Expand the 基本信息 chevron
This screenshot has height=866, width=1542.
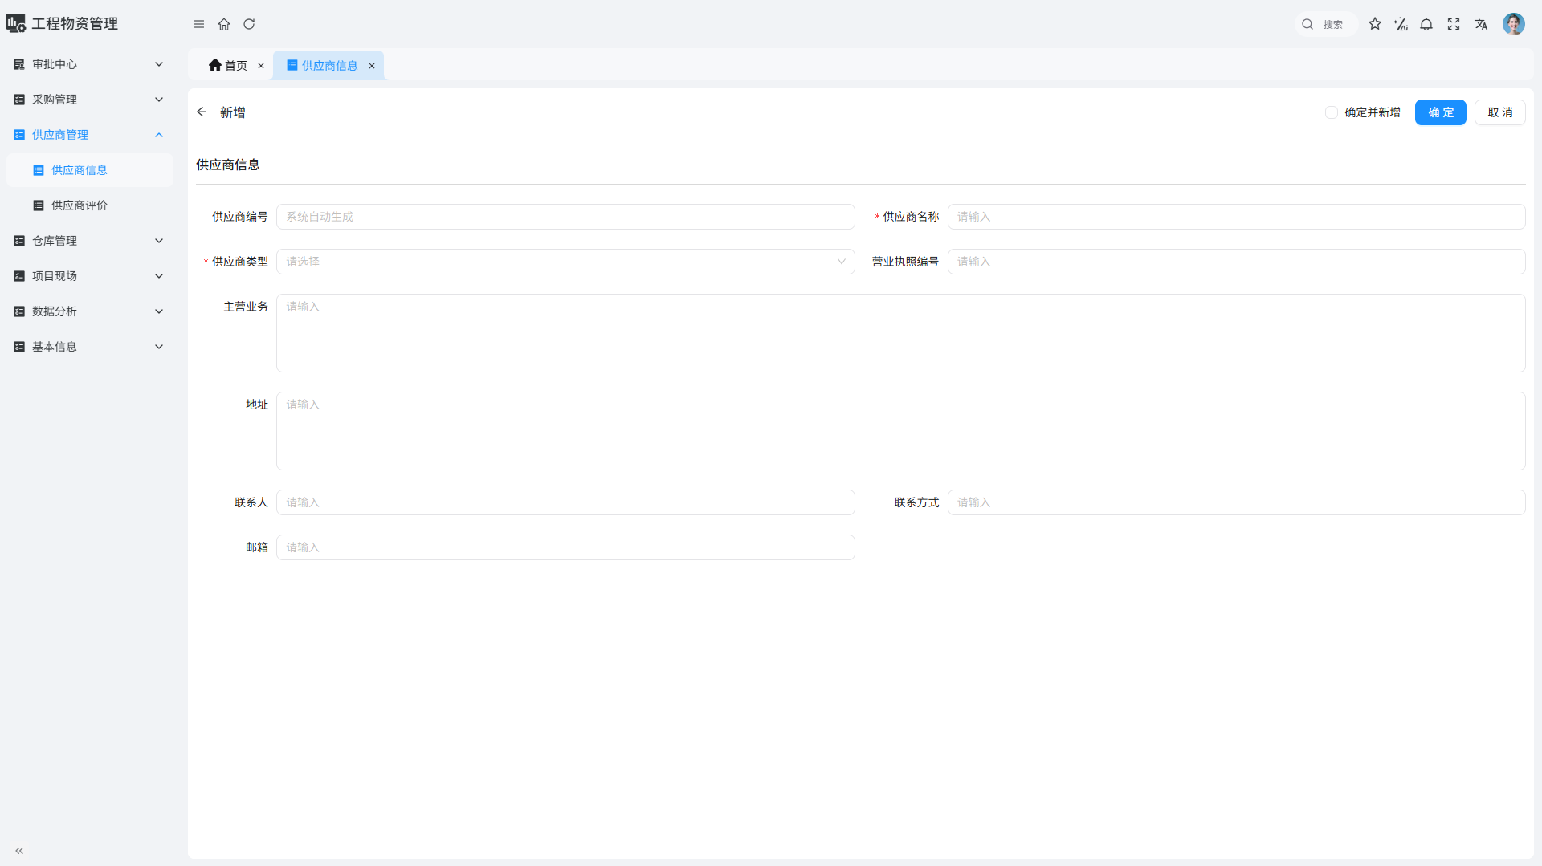point(159,347)
